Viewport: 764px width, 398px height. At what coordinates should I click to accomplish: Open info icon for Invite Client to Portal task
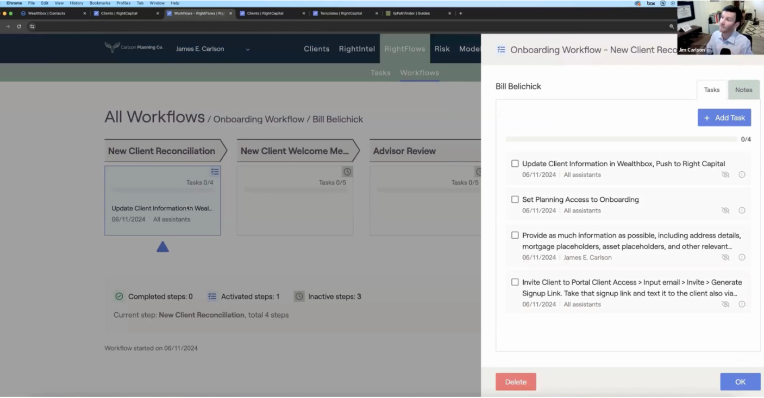(x=742, y=304)
